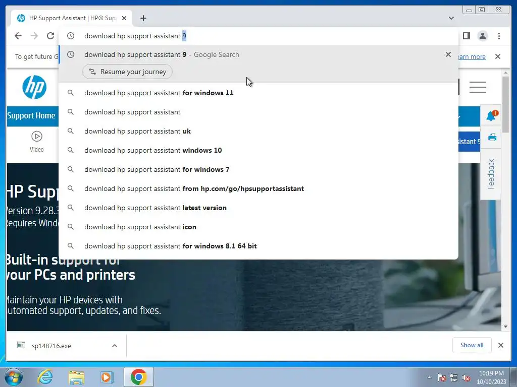The width and height of the screenshot is (517, 387).
Task: Close the HP Support Assistant tab
Action: point(124,18)
